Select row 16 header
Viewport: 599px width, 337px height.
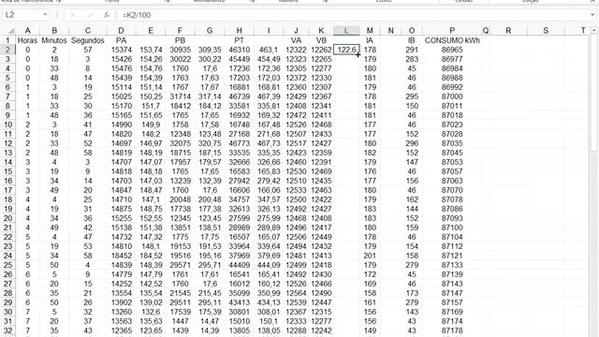point(7,181)
